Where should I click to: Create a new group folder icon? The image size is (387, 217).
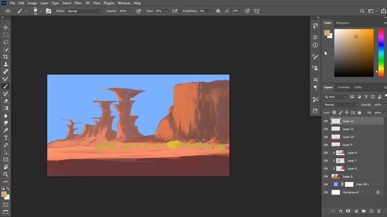point(363,211)
